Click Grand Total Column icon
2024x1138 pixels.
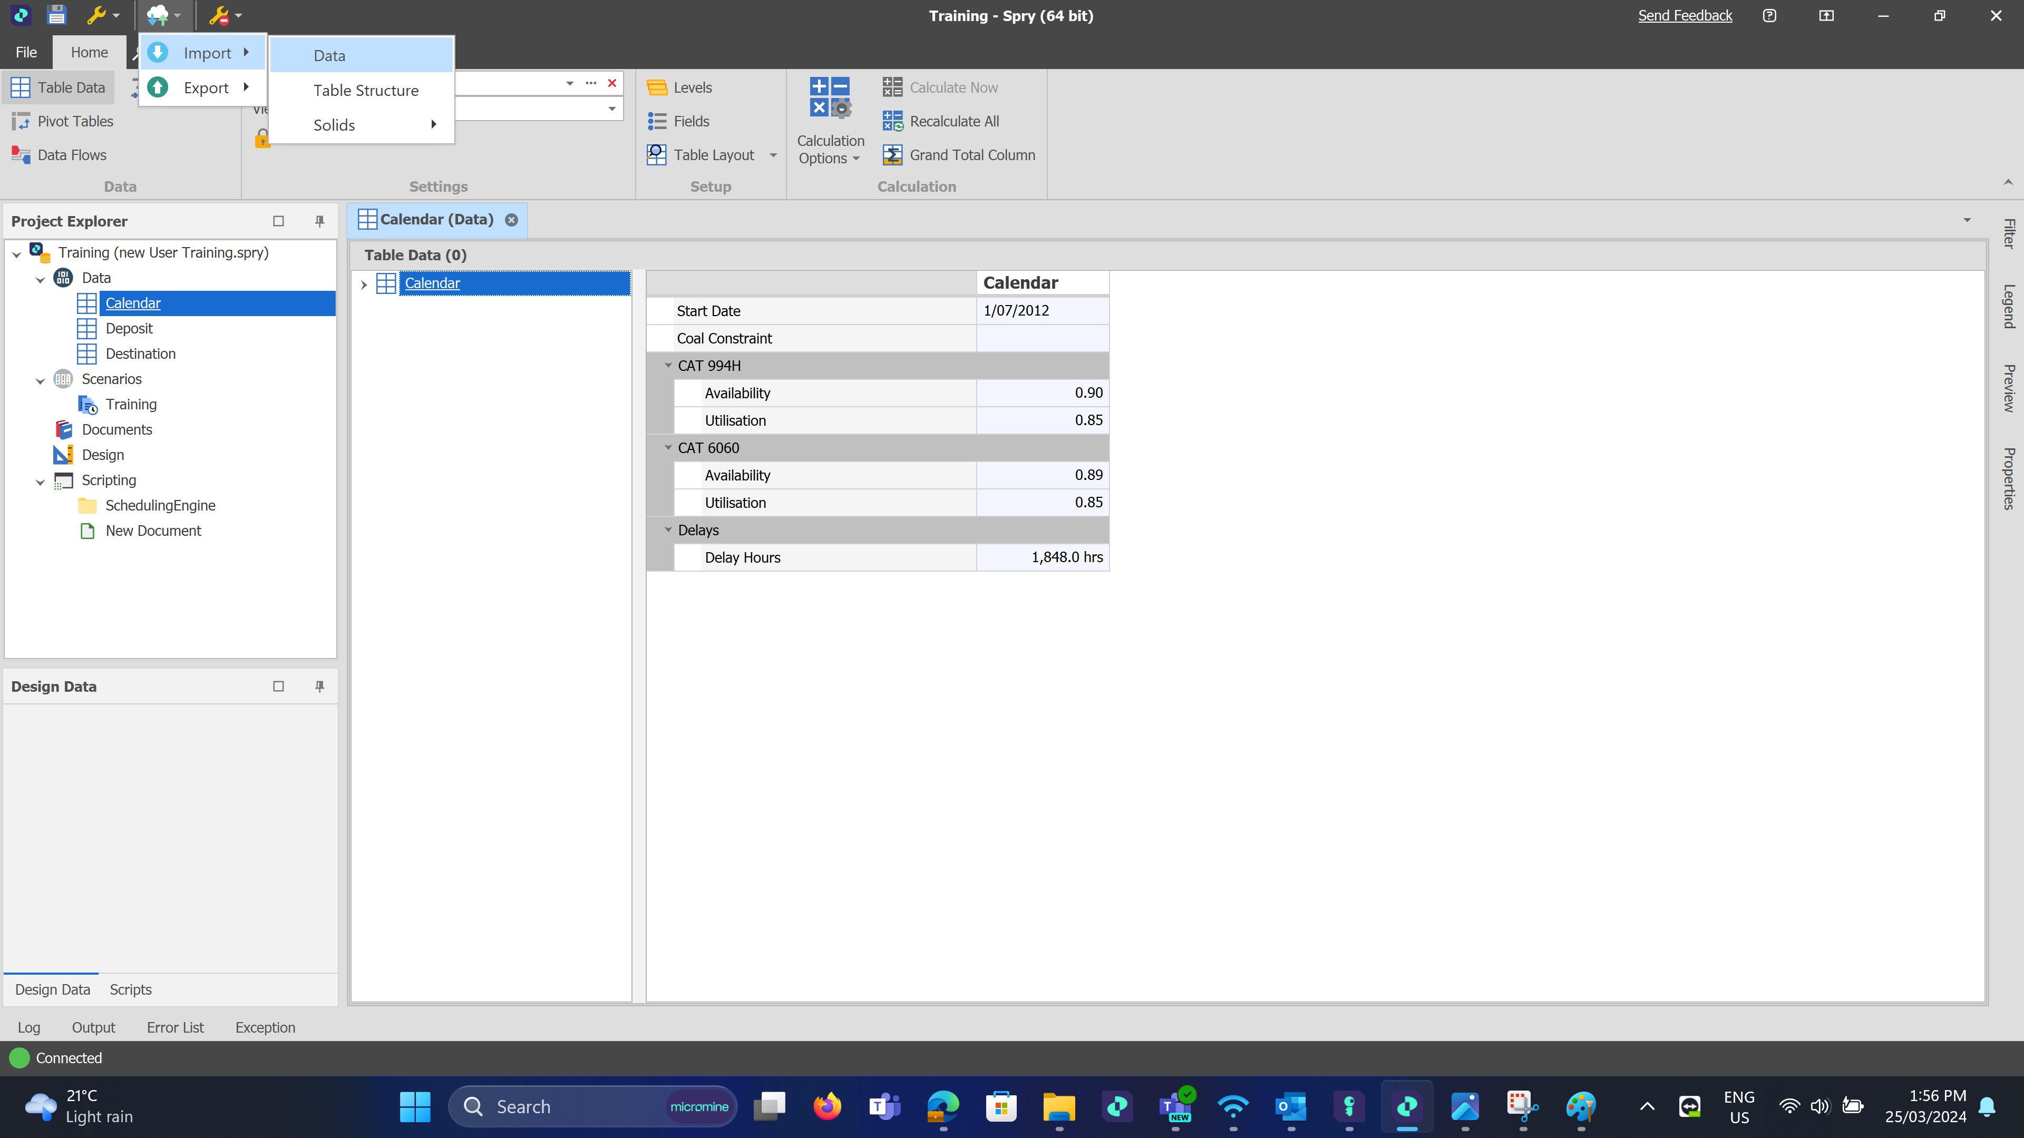(x=892, y=155)
